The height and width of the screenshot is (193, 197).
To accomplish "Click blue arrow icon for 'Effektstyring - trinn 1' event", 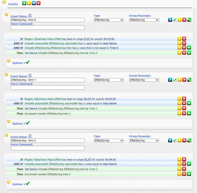I will [170, 80].
